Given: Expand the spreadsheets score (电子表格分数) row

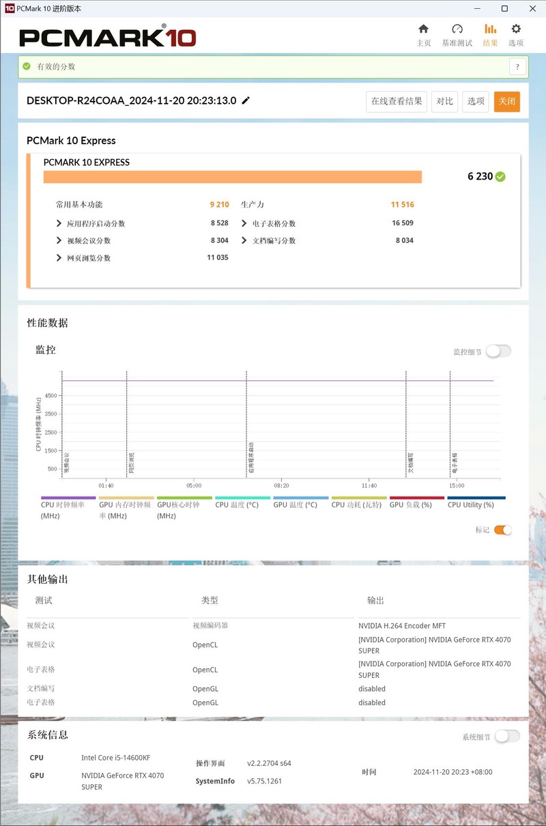Looking at the screenshot, I should [244, 223].
